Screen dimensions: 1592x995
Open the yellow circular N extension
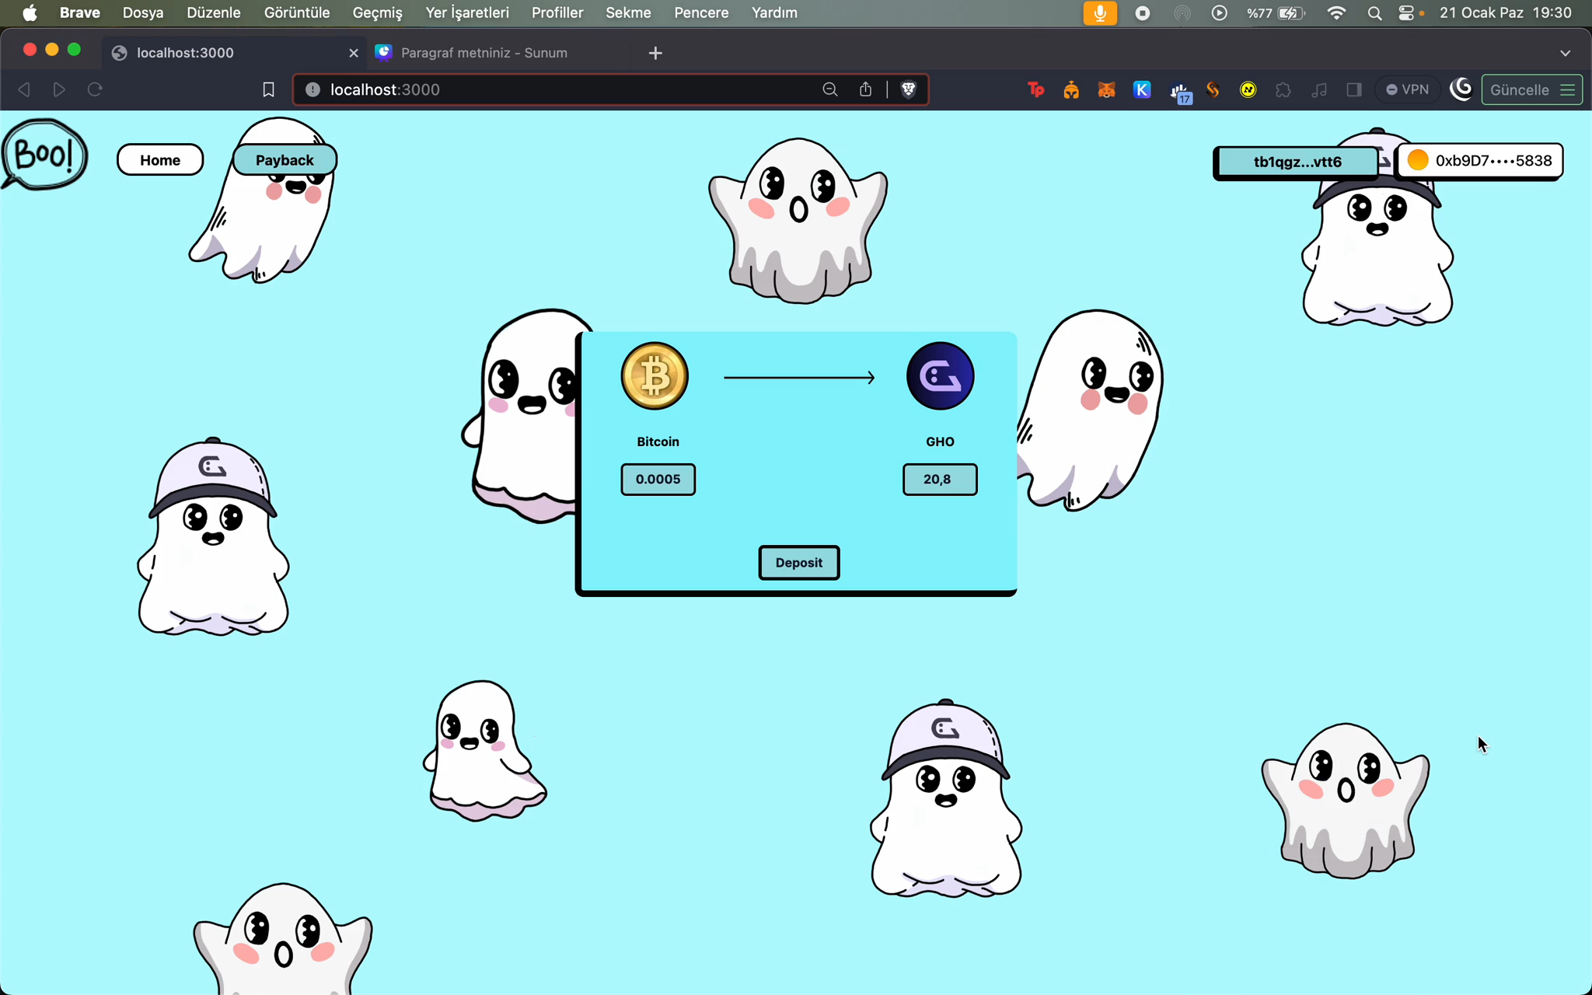(x=1248, y=89)
